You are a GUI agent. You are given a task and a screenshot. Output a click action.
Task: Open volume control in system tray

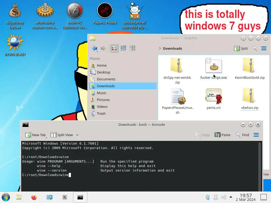(x=223, y=197)
